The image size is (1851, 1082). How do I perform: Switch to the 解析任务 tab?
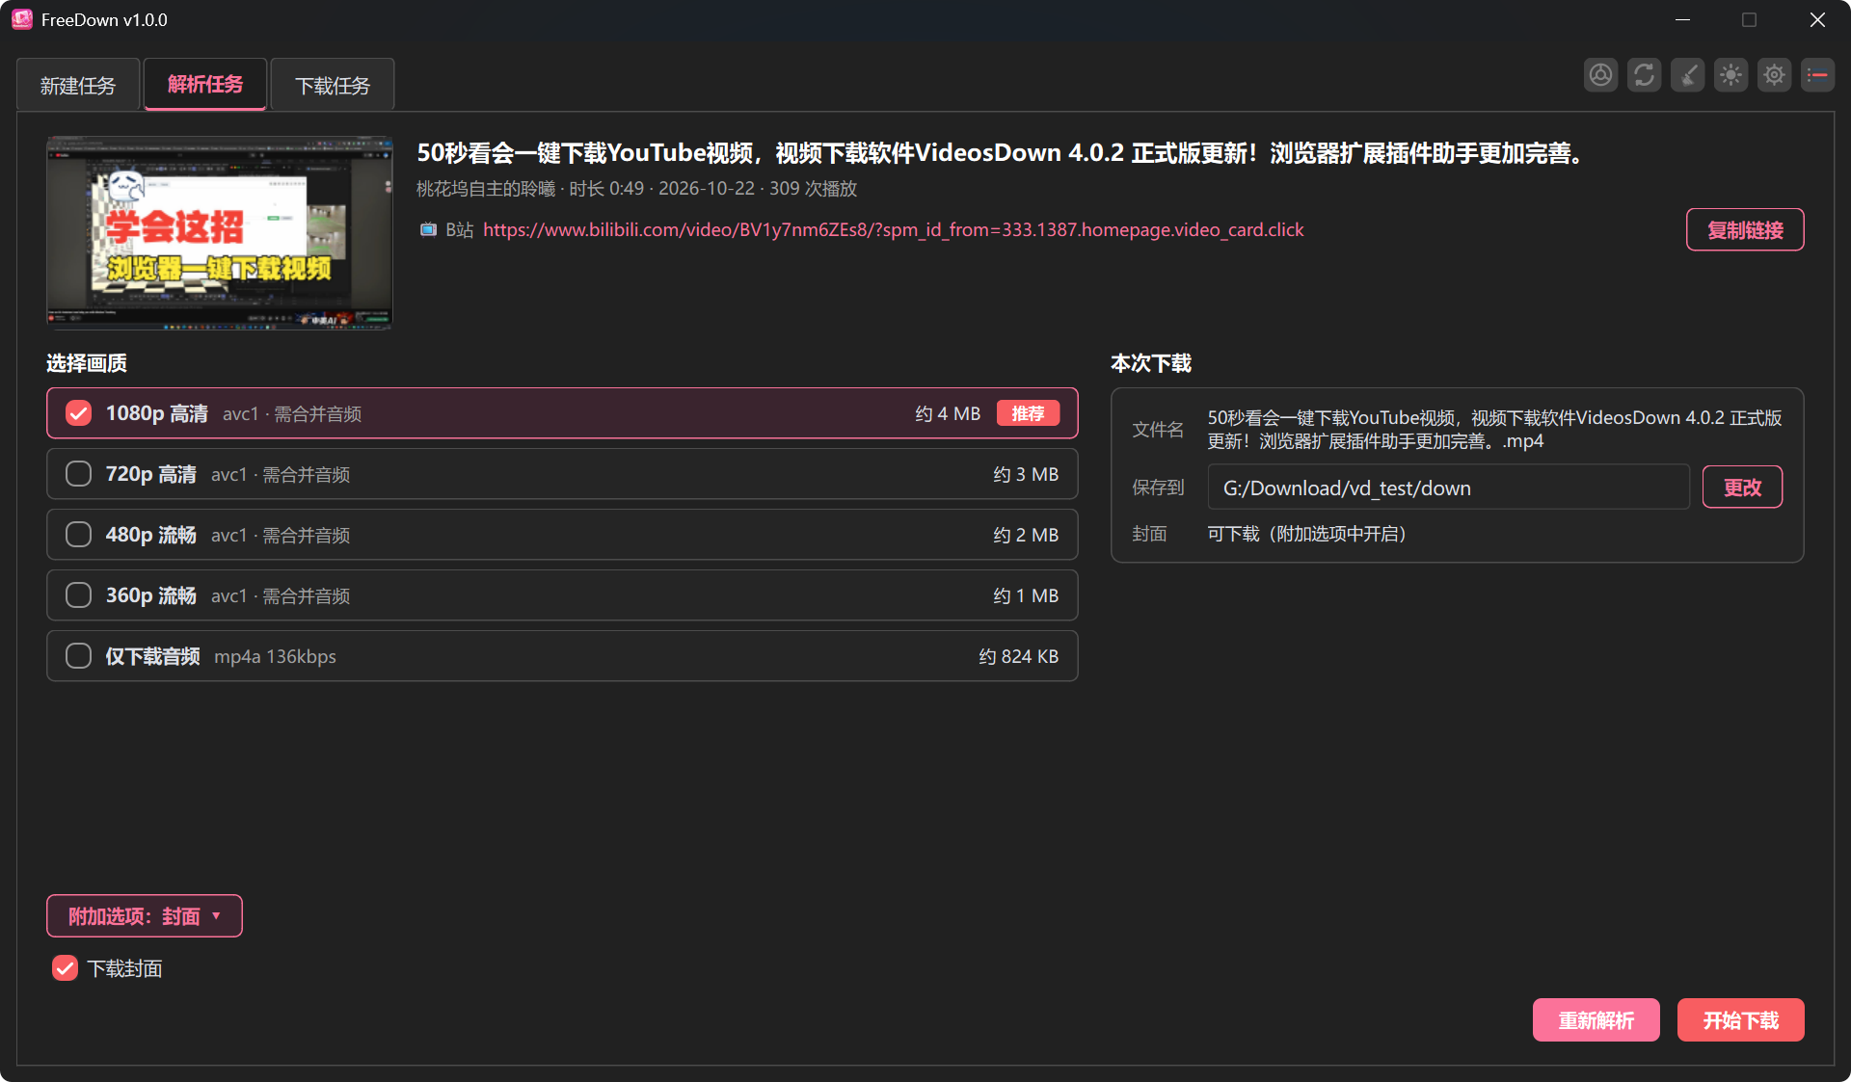[205, 85]
